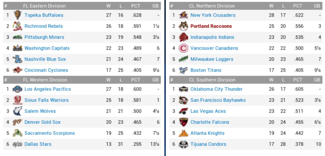Click the CL Southern Division header
This screenshot has width=325, height=156.
212,80
